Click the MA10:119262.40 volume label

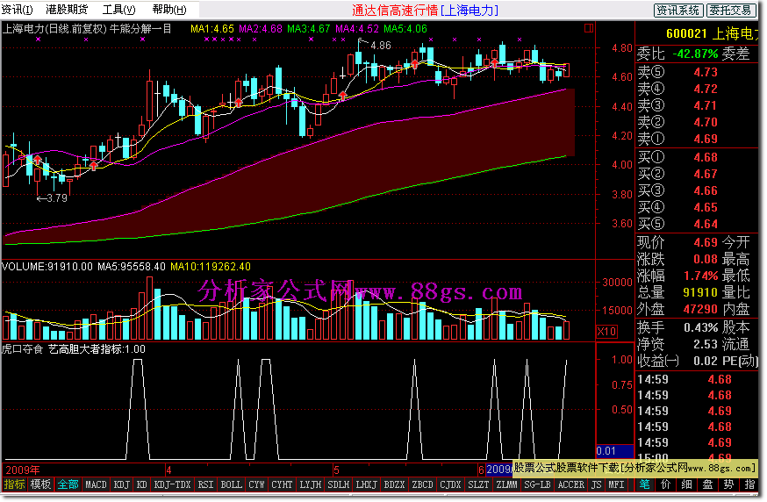pyautogui.click(x=211, y=267)
